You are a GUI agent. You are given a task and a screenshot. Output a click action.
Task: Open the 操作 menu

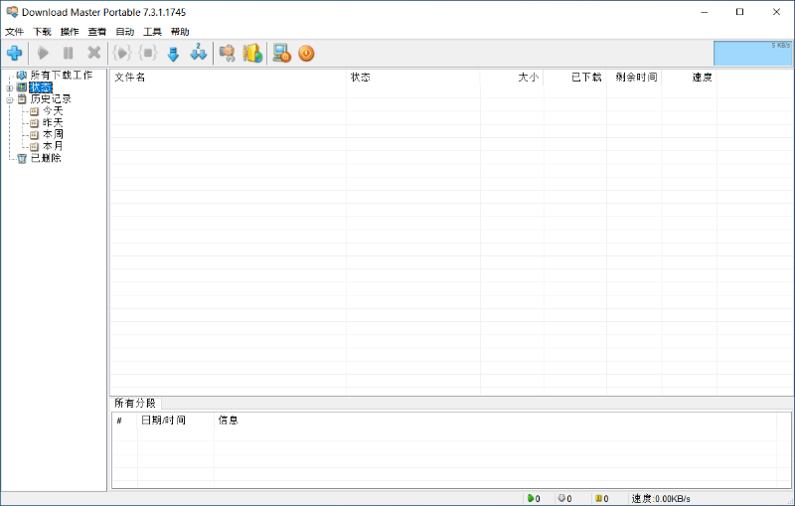(70, 32)
